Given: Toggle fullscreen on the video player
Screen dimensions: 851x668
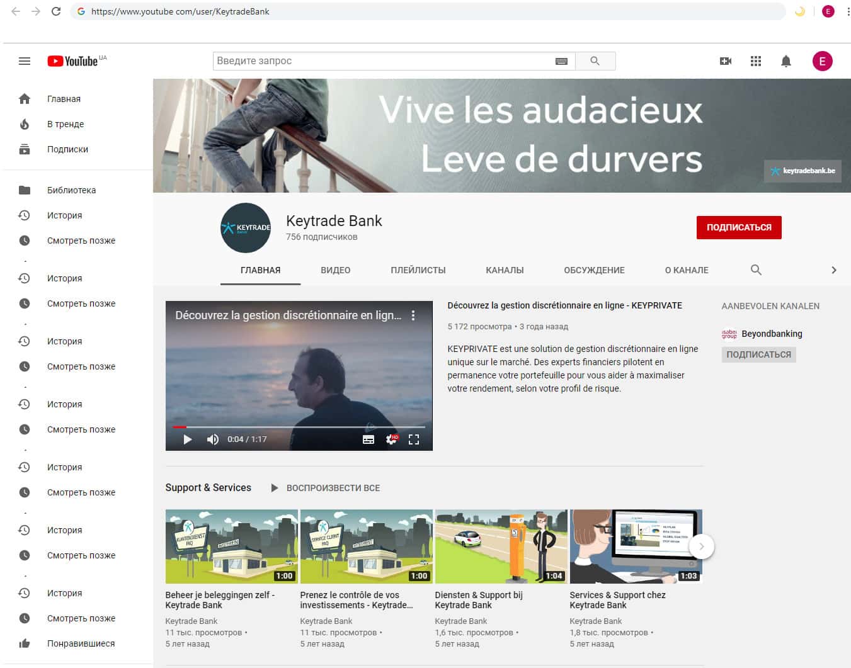Looking at the screenshot, I should point(414,439).
